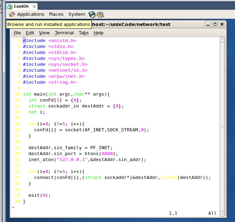The height and width of the screenshot is (222, 235).
Task: Click '<sys/socket.h>' on line 5
Action: (68, 64)
